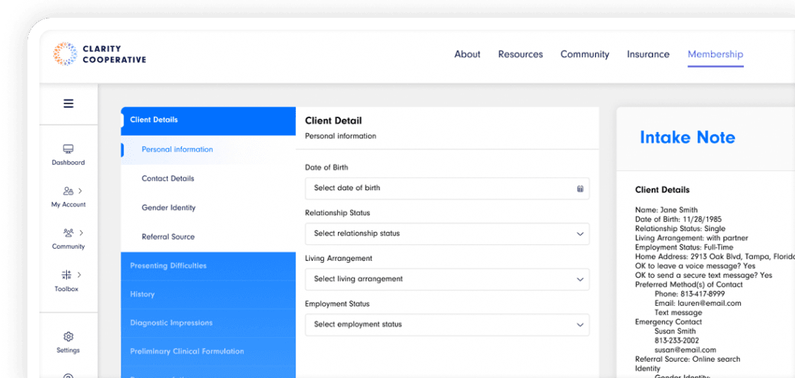Viewport: 795px width, 378px height.
Task: Open the Toolbox sliders icon
Action: point(67,275)
